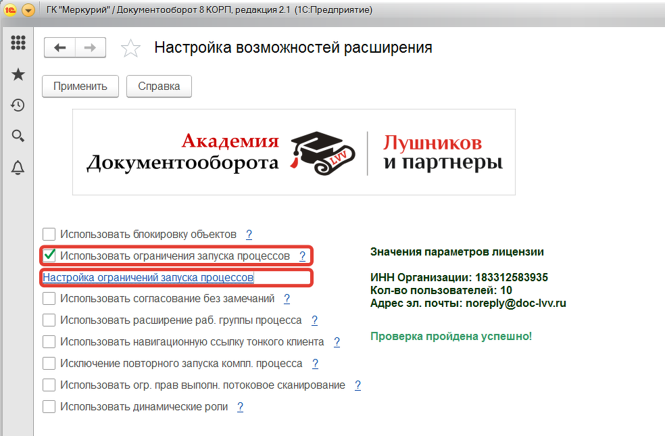Open the sections menu grid icon
The width and height of the screenshot is (665, 436).
(18, 43)
